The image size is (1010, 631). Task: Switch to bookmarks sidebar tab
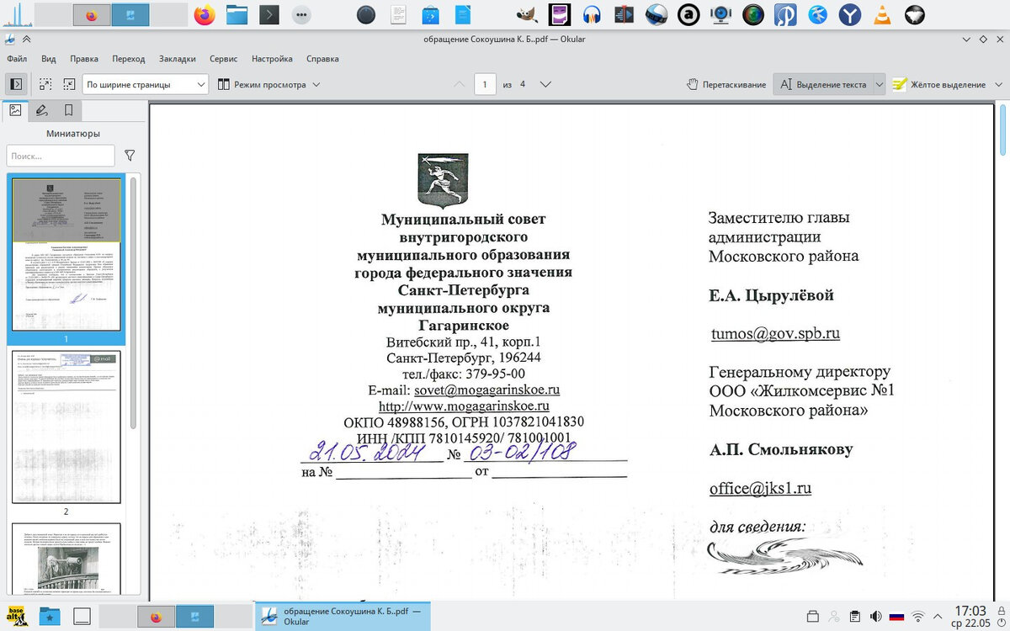[68, 110]
